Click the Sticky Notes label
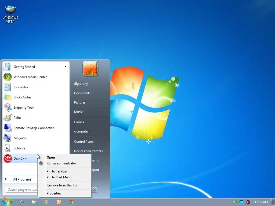This screenshot has width=275, height=206. pyautogui.click(x=22, y=97)
